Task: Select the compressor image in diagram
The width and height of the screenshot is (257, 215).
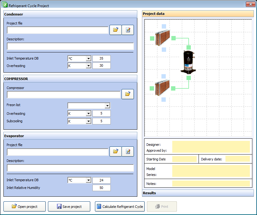Action: pos(188,62)
